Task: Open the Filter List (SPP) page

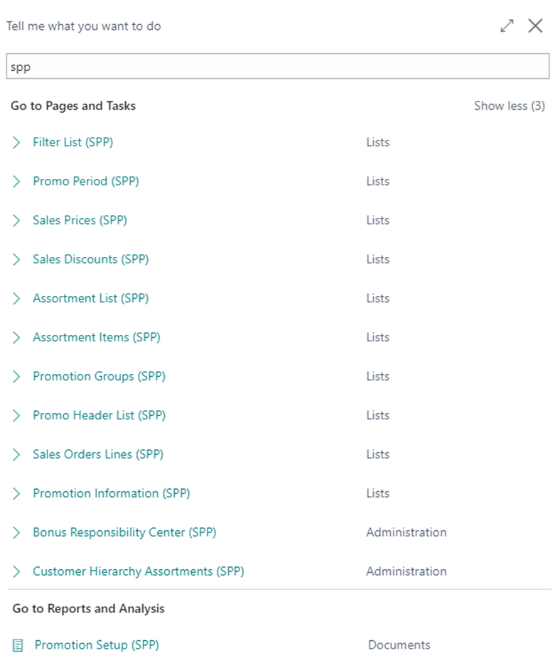Action: tap(73, 142)
